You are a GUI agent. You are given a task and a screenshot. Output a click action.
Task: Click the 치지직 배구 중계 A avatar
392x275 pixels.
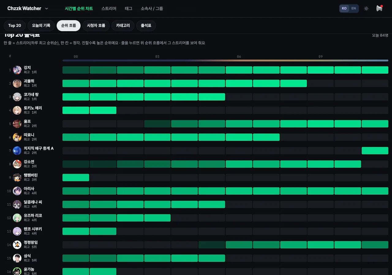[17, 151]
